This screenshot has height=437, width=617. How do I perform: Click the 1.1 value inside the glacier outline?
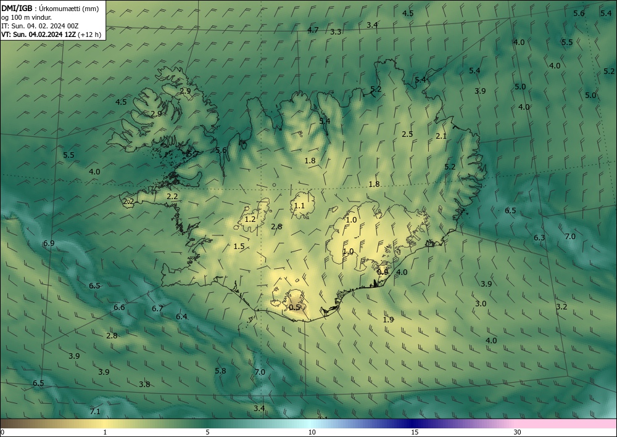(x=299, y=205)
